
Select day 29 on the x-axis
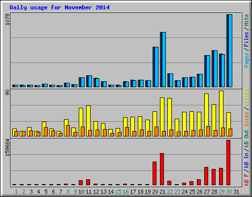click(x=221, y=192)
